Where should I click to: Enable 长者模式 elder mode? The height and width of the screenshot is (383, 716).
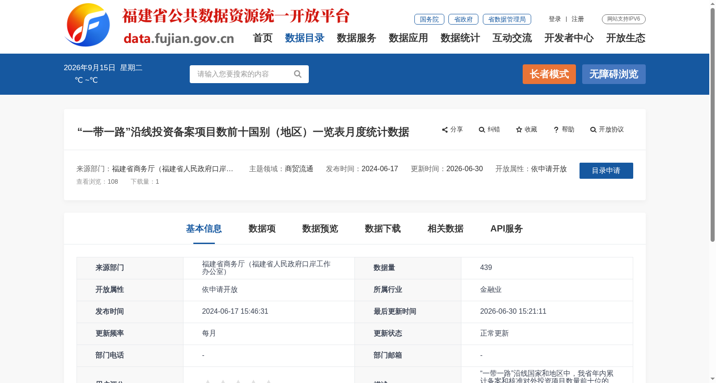(549, 74)
